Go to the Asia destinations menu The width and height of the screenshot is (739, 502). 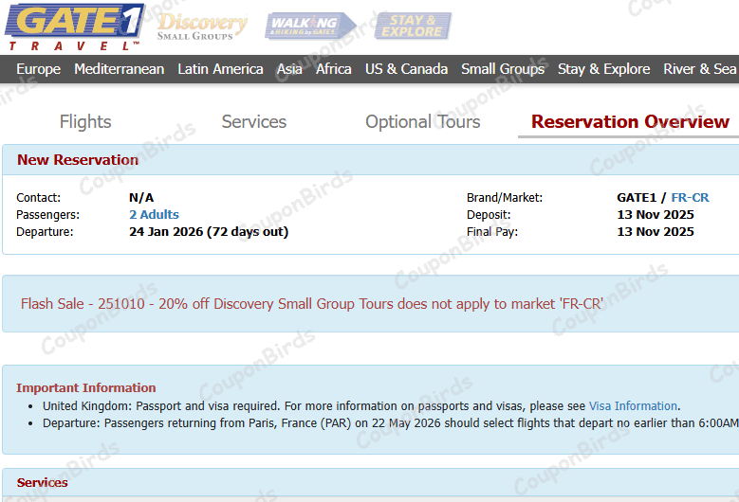click(x=289, y=69)
